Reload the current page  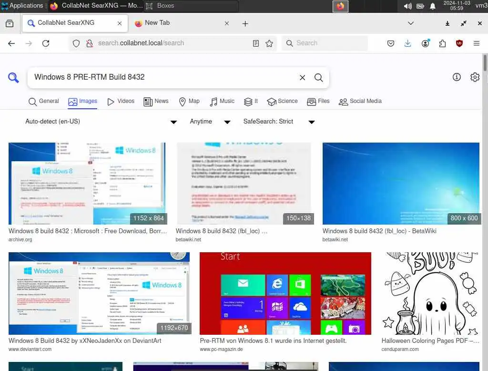pyautogui.click(x=46, y=43)
